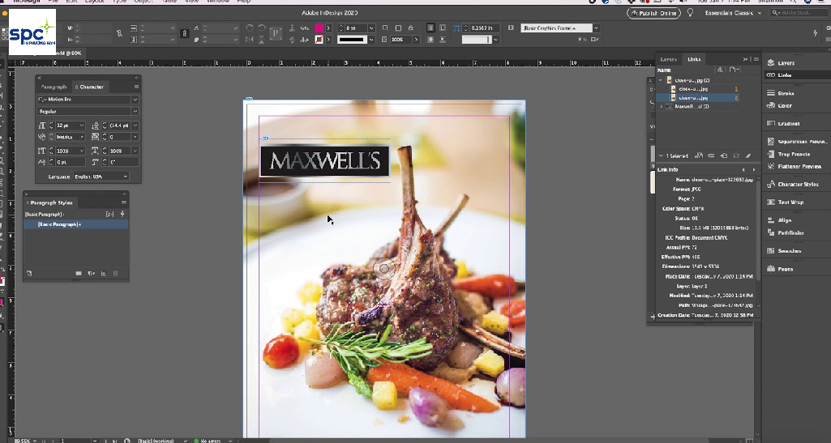This screenshot has height=443, width=831.
Task: Switch to the Layers tab beside Links
Action: [x=668, y=59]
